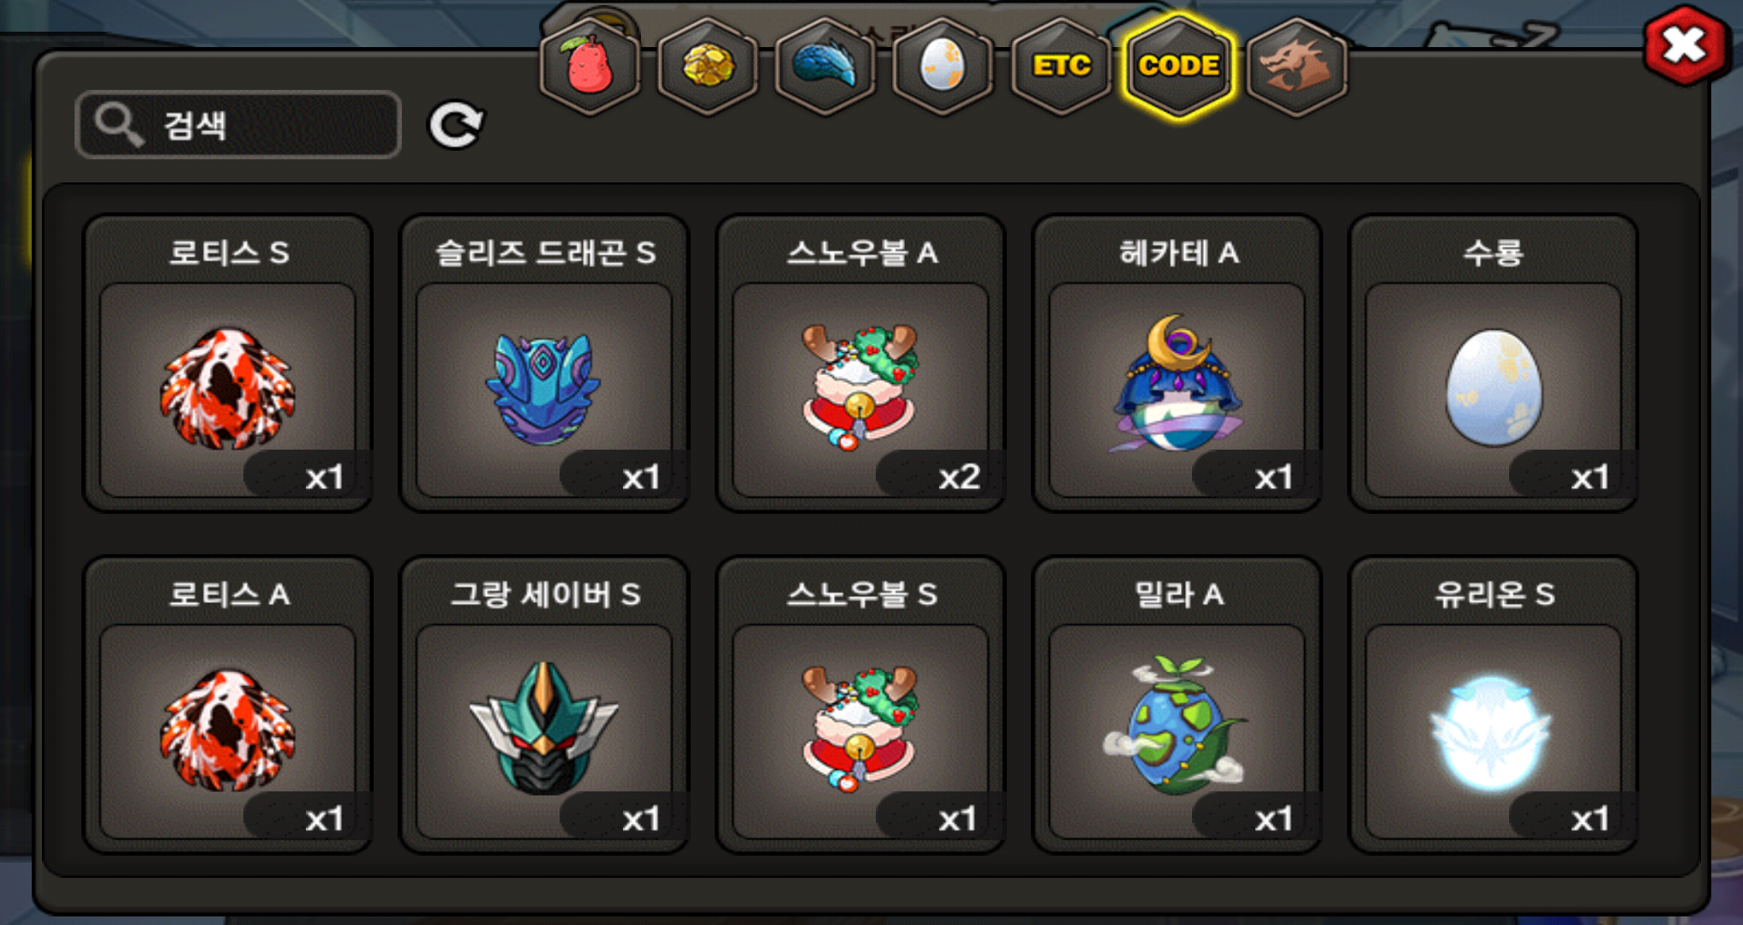Image resolution: width=1743 pixels, height=925 pixels.
Task: Click the refresh arrow beside the search box
Action: (x=456, y=126)
